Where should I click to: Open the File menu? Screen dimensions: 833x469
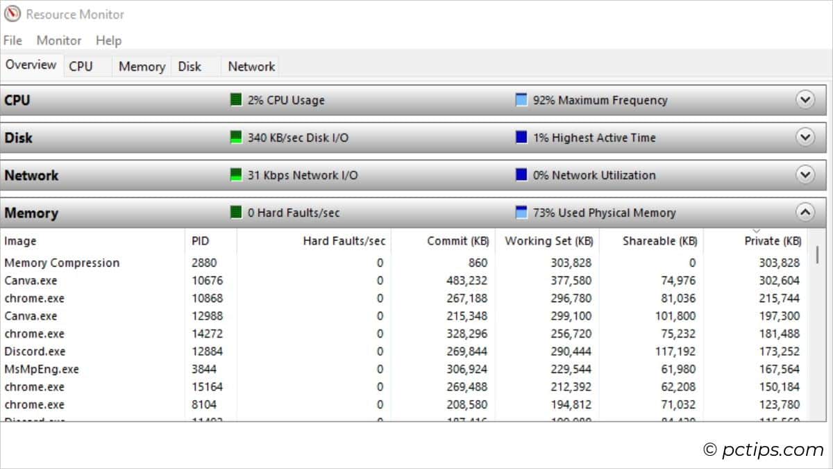click(x=12, y=40)
